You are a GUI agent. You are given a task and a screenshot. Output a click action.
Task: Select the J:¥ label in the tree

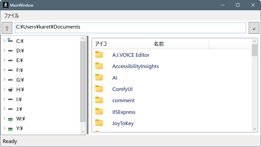tap(19, 109)
